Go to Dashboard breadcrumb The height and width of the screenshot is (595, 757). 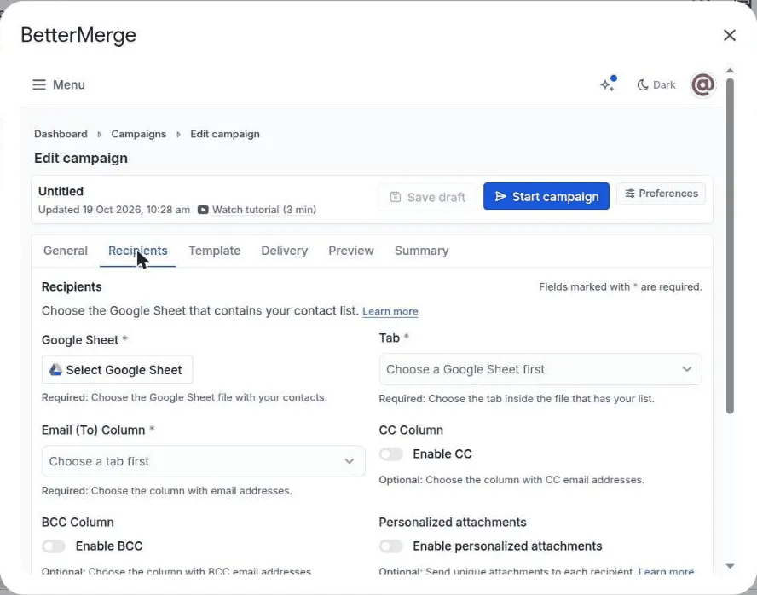tap(61, 134)
